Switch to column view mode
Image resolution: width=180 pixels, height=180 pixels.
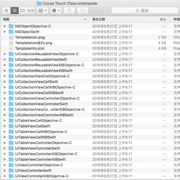[23, 11]
